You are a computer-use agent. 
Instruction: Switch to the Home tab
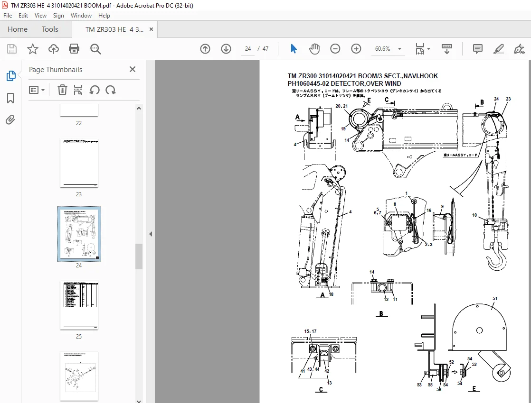(x=18, y=29)
